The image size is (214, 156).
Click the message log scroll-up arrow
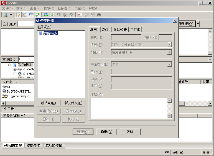pos(210,31)
